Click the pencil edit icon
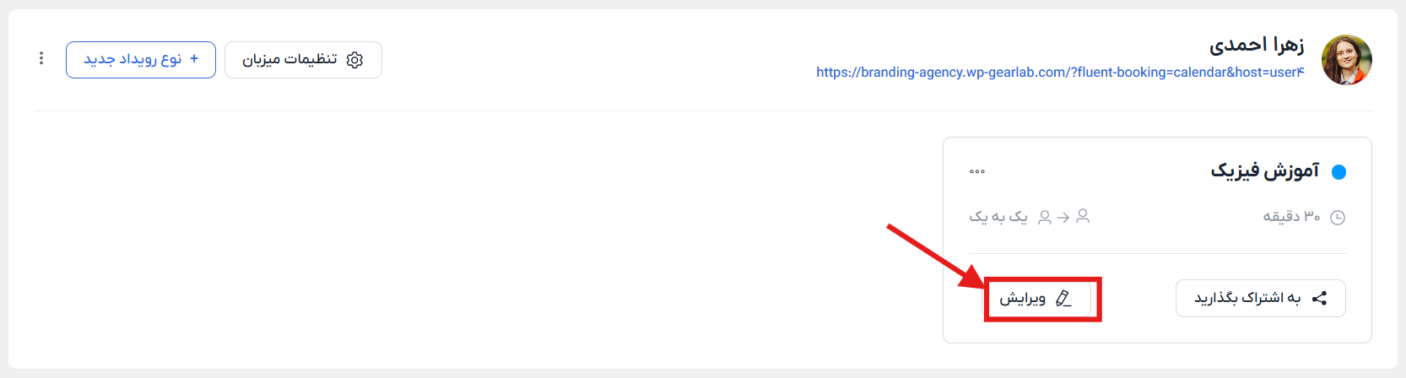 (x=1063, y=298)
